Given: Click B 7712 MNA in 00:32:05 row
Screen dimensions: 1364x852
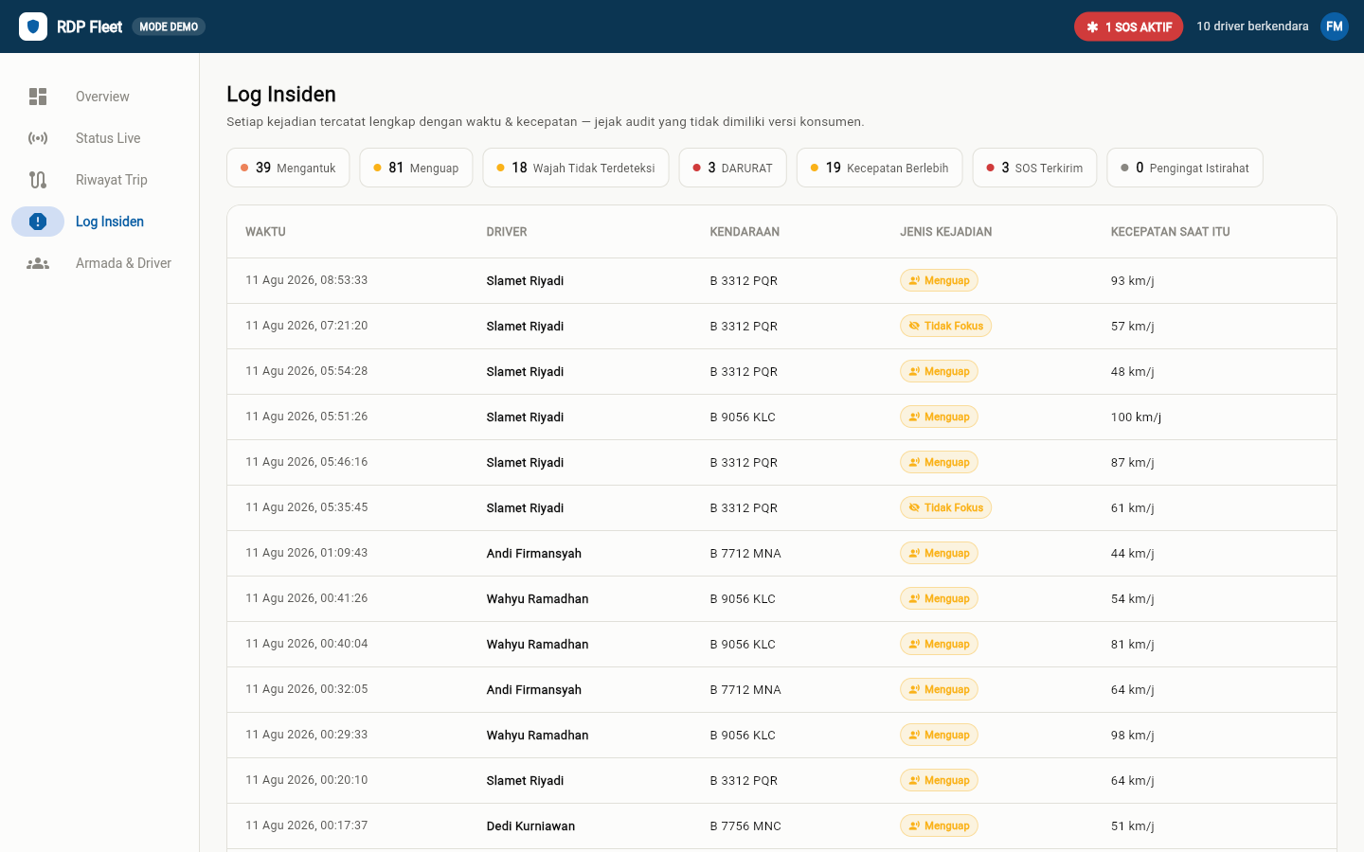Looking at the screenshot, I should [745, 689].
